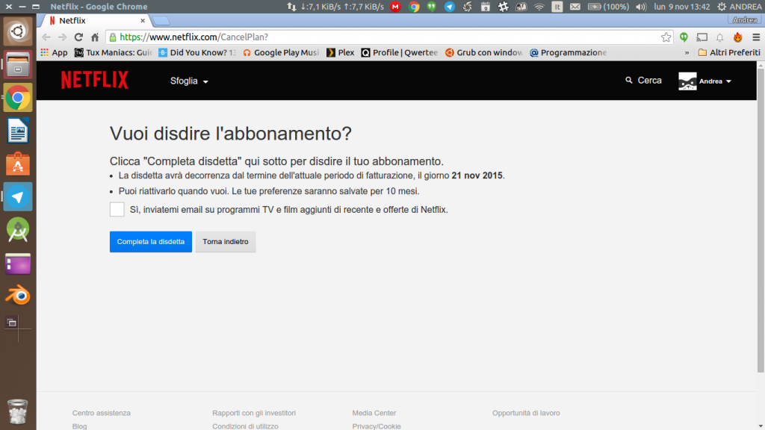This screenshot has width=765, height=430.
Task: Open Programmazione bookmark
Action: (569, 53)
